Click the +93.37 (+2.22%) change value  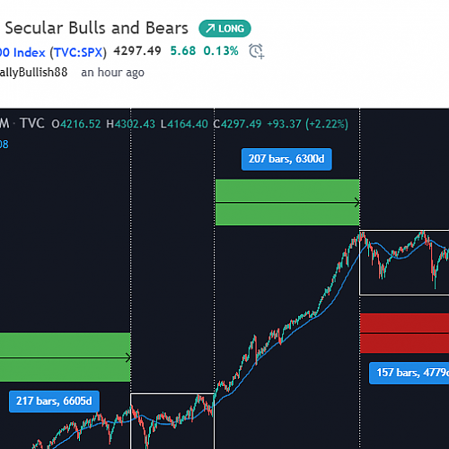308,124
